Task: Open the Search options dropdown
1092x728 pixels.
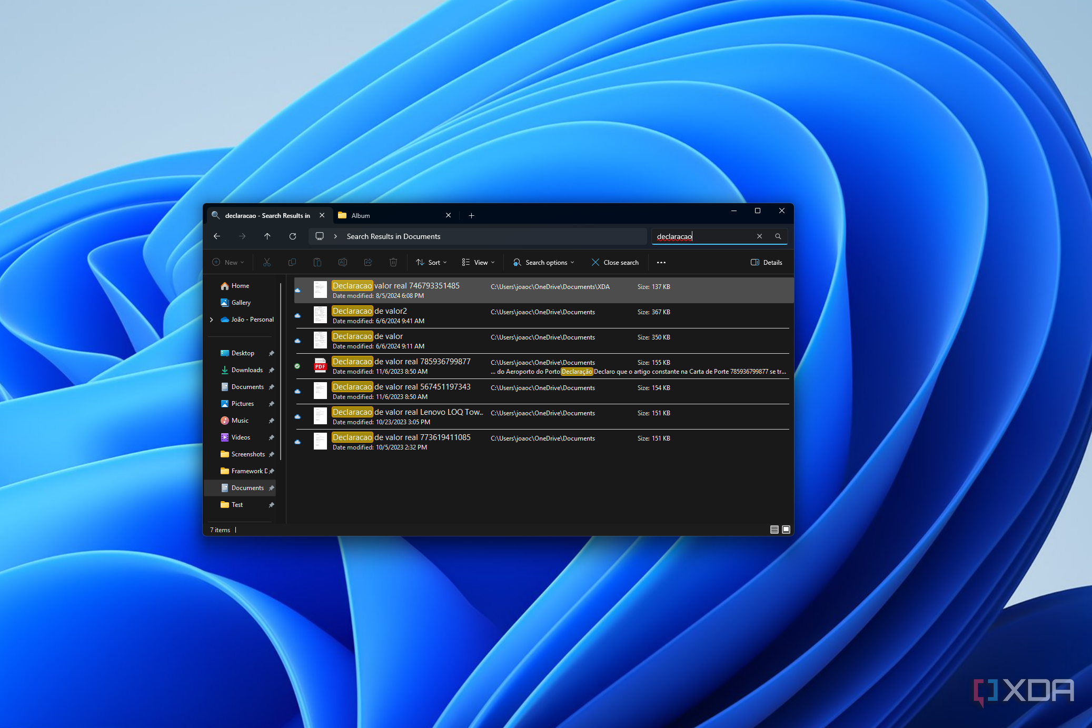Action: coord(544,262)
